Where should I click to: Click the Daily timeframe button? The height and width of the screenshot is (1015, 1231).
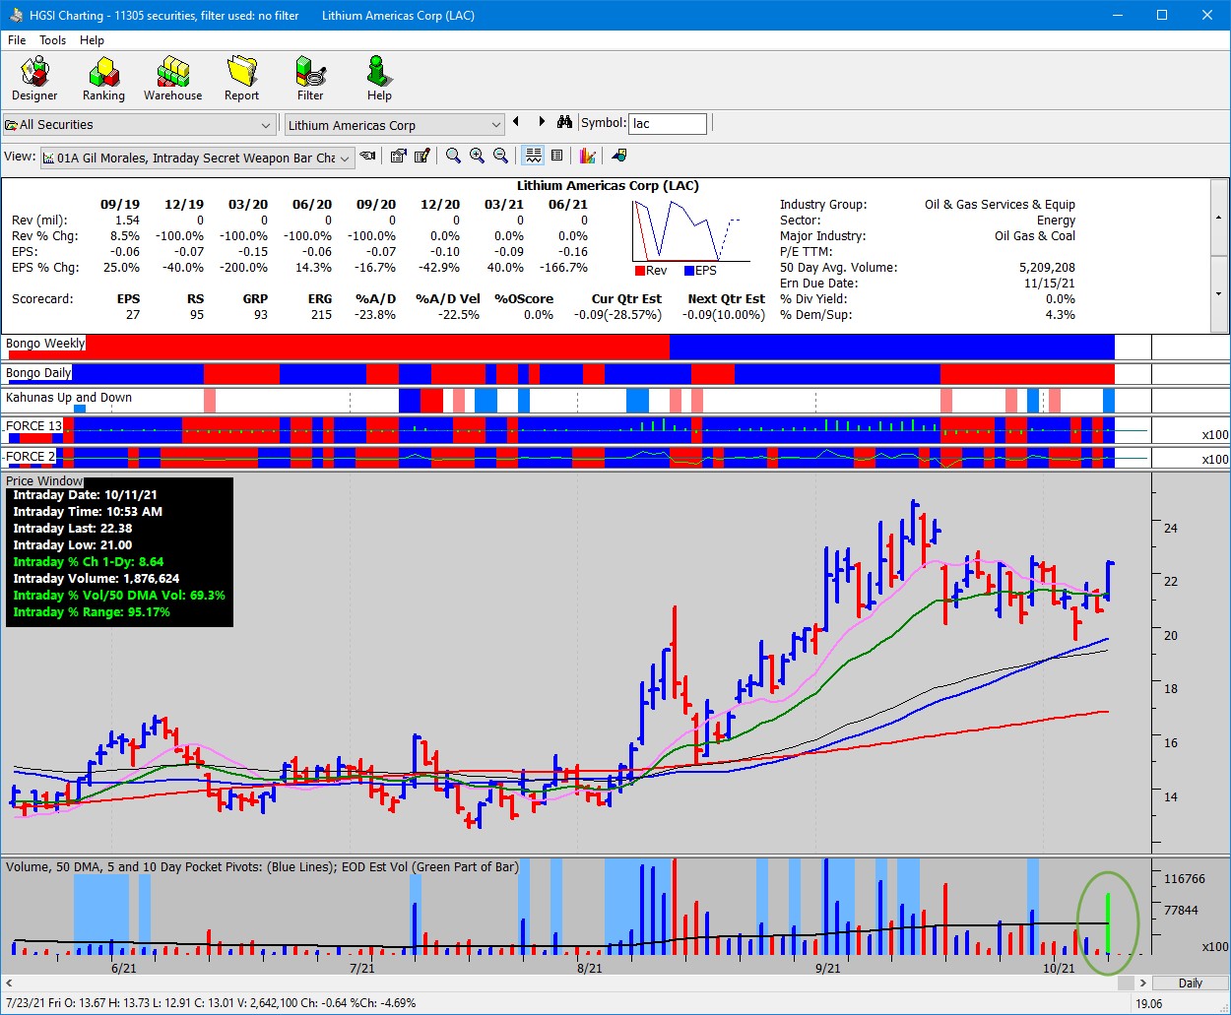(1191, 983)
